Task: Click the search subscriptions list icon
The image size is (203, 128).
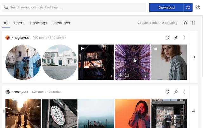Action: coord(185,23)
